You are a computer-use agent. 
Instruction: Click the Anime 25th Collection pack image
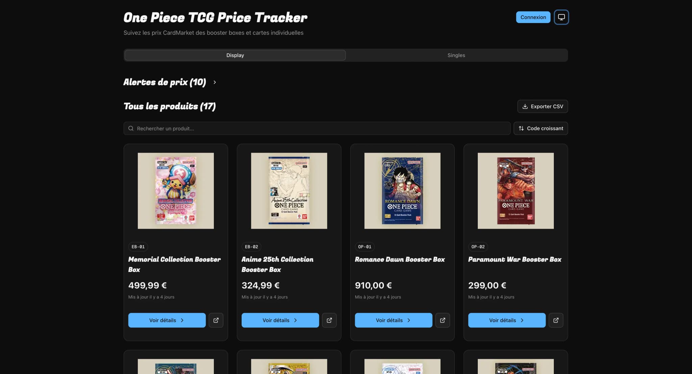pyautogui.click(x=289, y=191)
